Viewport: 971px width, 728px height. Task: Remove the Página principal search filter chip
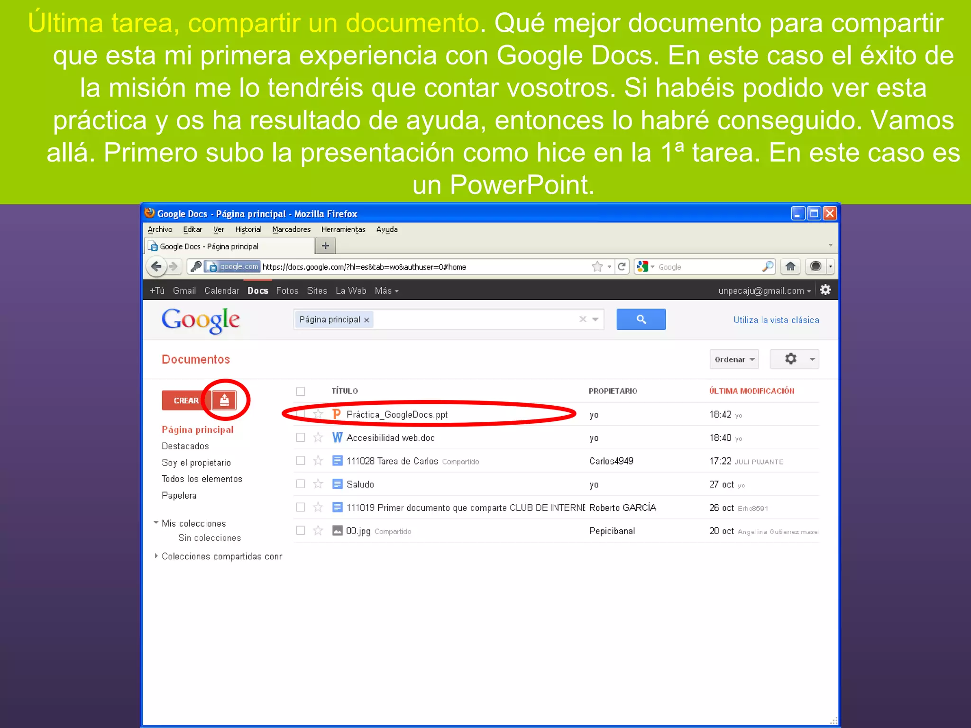point(366,320)
